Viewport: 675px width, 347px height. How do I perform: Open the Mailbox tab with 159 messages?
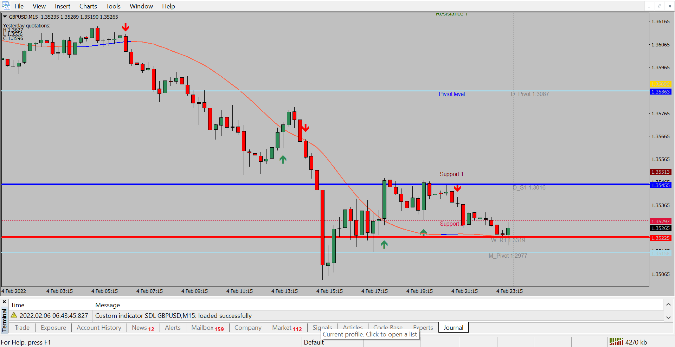tap(207, 328)
